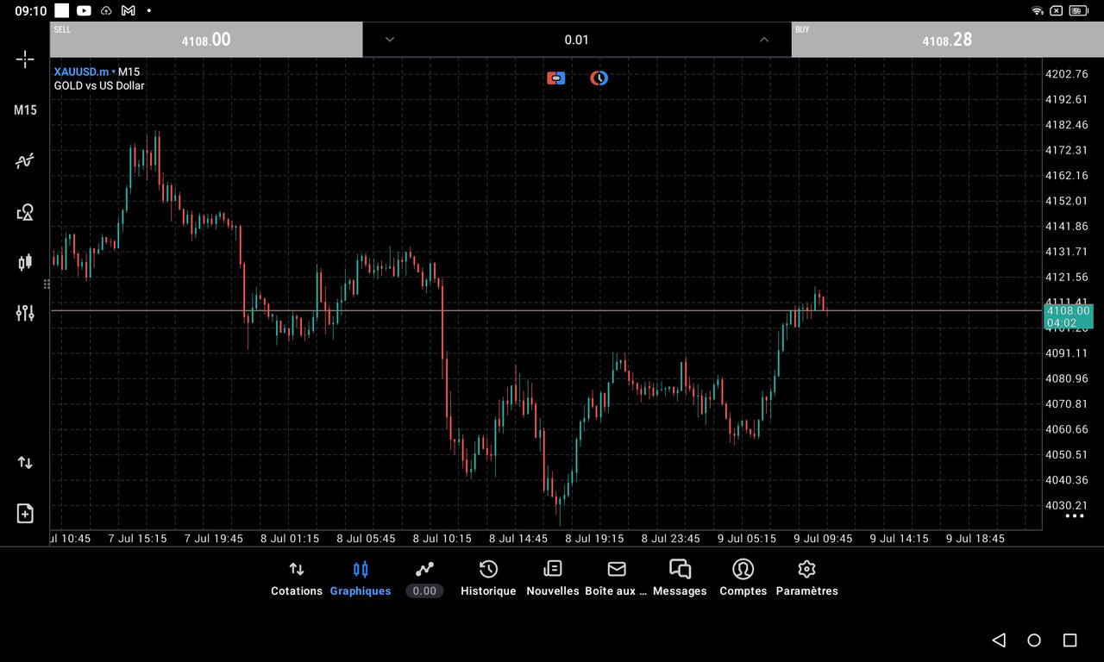Click the red-blue toggle chart icon
This screenshot has width=1104, height=662.
pos(556,78)
